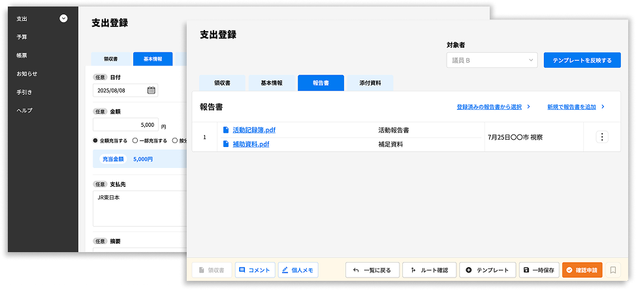Open the 対象者 dropdown showing 議員 B
This screenshot has width=636, height=290.
click(x=492, y=60)
